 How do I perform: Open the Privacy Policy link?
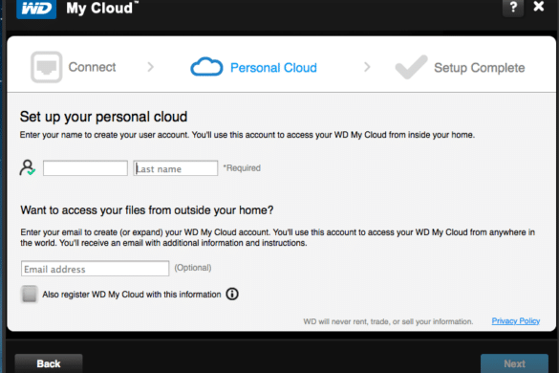point(516,321)
